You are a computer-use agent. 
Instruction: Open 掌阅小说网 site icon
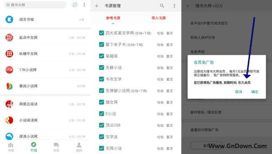coord(9,86)
